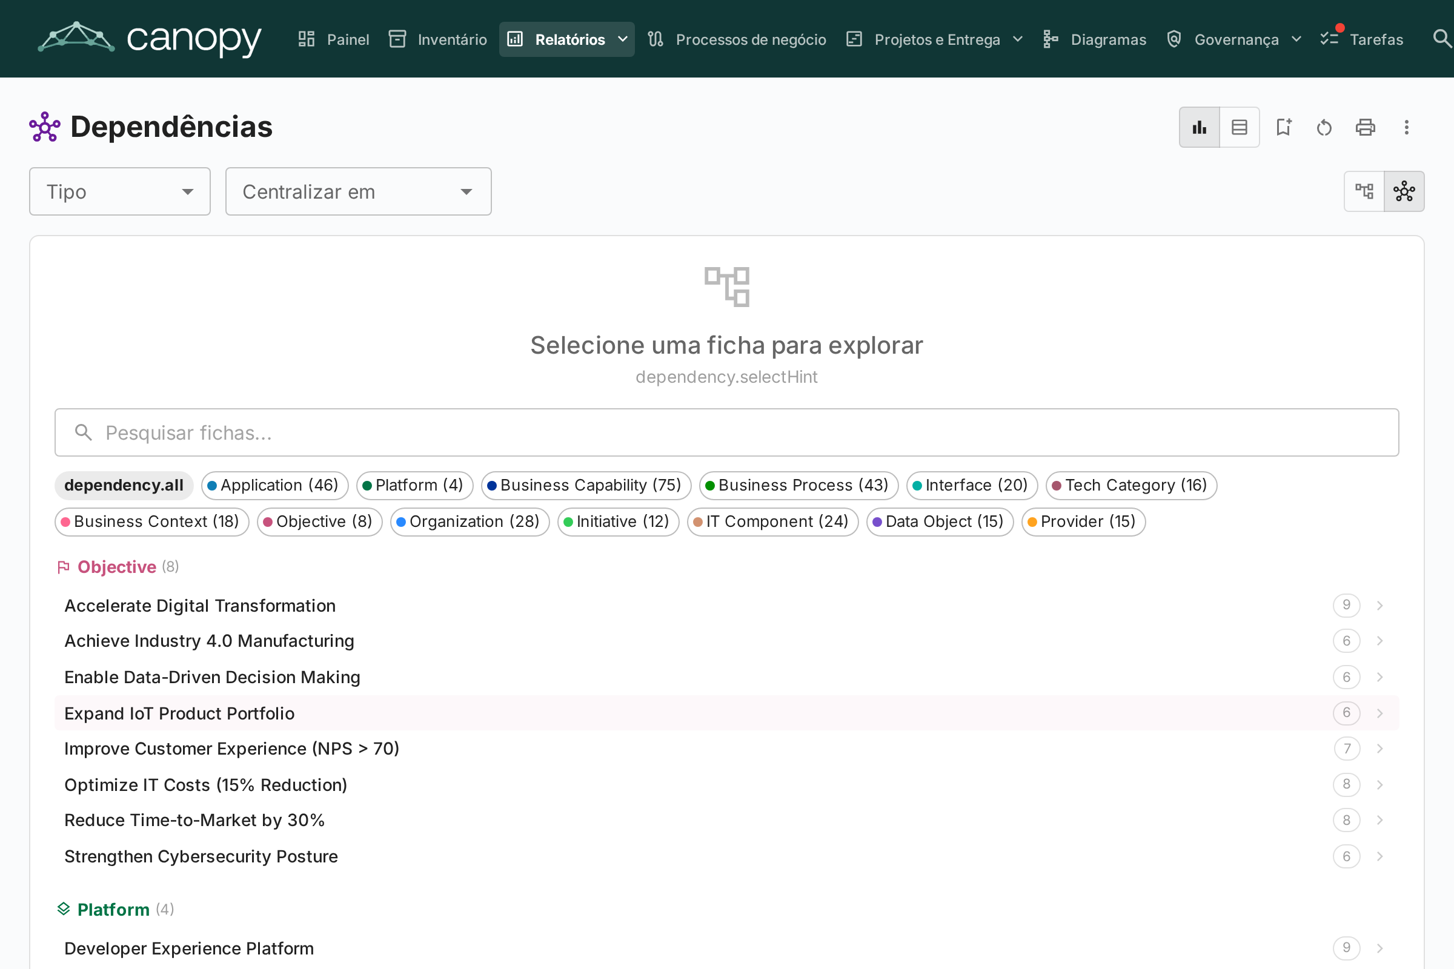The image size is (1454, 969).
Task: Open Tarefas with notification dot
Action: coord(1362,39)
